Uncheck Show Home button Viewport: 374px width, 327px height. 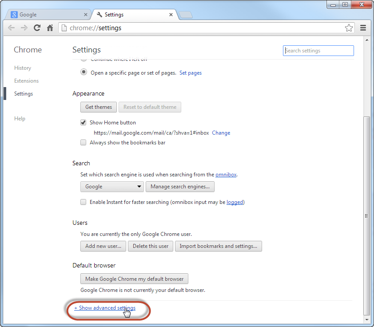pos(83,123)
